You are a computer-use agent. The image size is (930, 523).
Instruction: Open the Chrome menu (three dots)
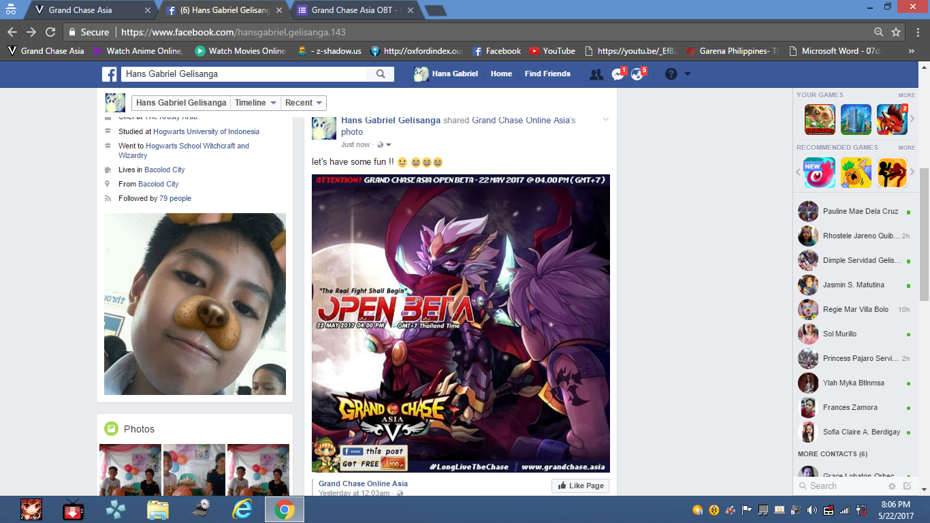[x=916, y=32]
